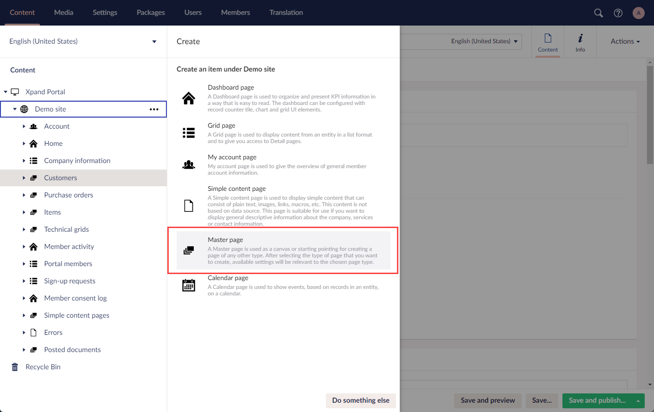Switch to the Media section tab
This screenshot has height=412, width=654.
pos(64,13)
